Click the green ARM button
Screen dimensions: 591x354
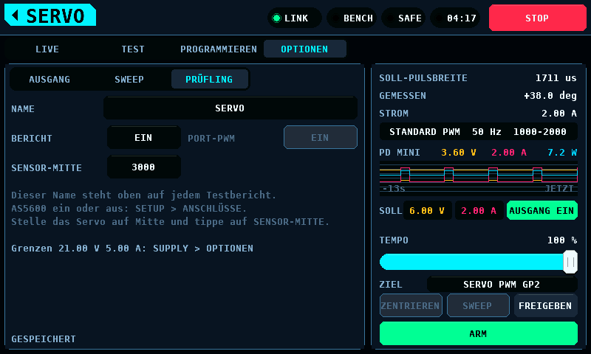[x=478, y=333]
